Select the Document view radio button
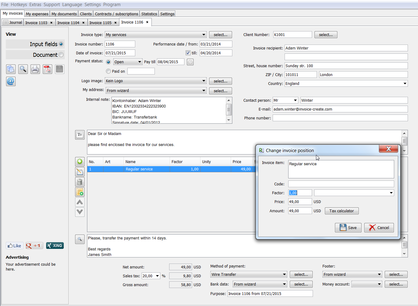Image resolution: width=418 pixels, height=306 pixels. point(61,55)
